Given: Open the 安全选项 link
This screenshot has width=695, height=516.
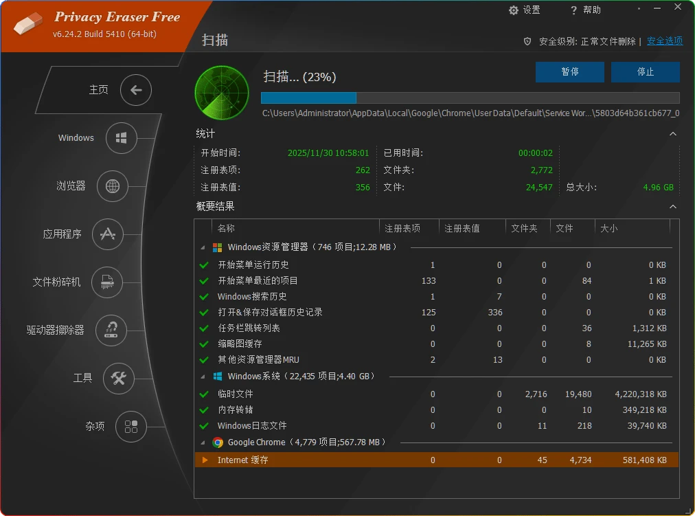Looking at the screenshot, I should pyautogui.click(x=664, y=41).
